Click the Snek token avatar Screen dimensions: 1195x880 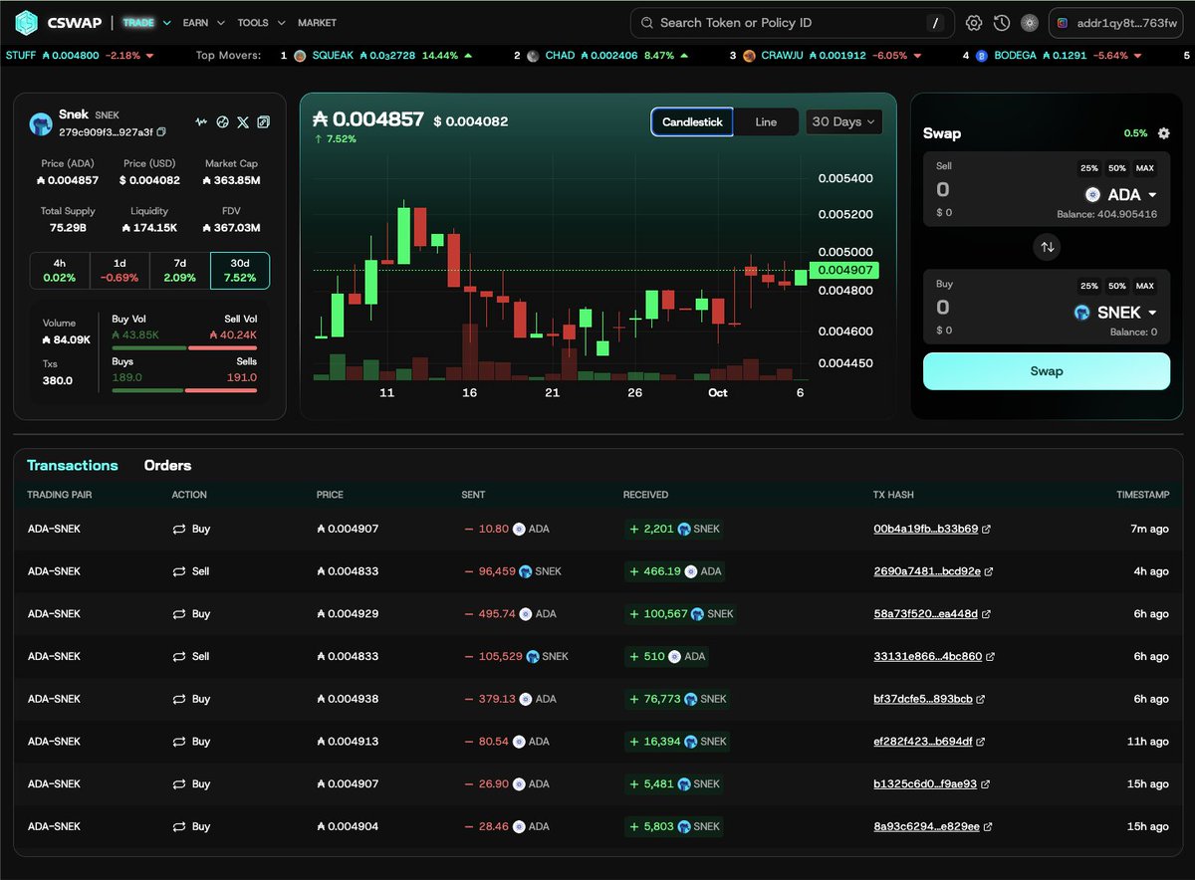pyautogui.click(x=40, y=123)
